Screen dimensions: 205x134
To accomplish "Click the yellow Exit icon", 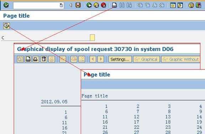I will tap(96, 5).
